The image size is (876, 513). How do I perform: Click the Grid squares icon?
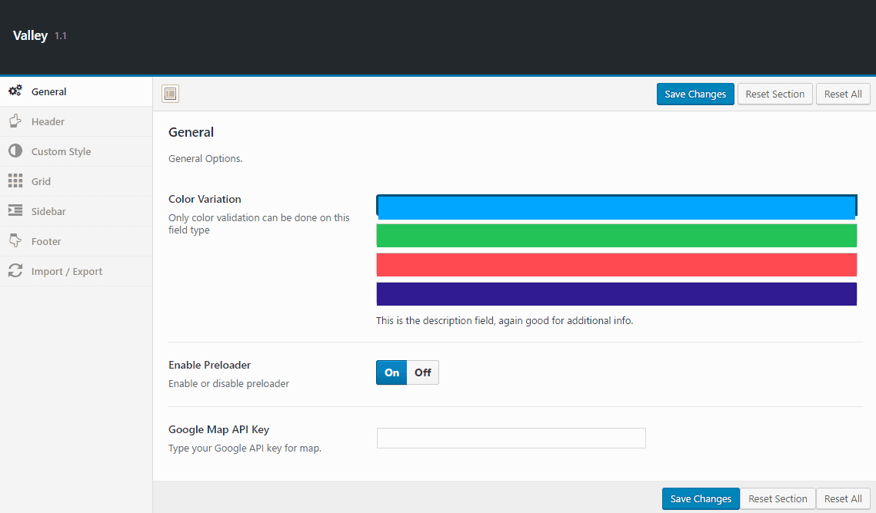pos(15,181)
